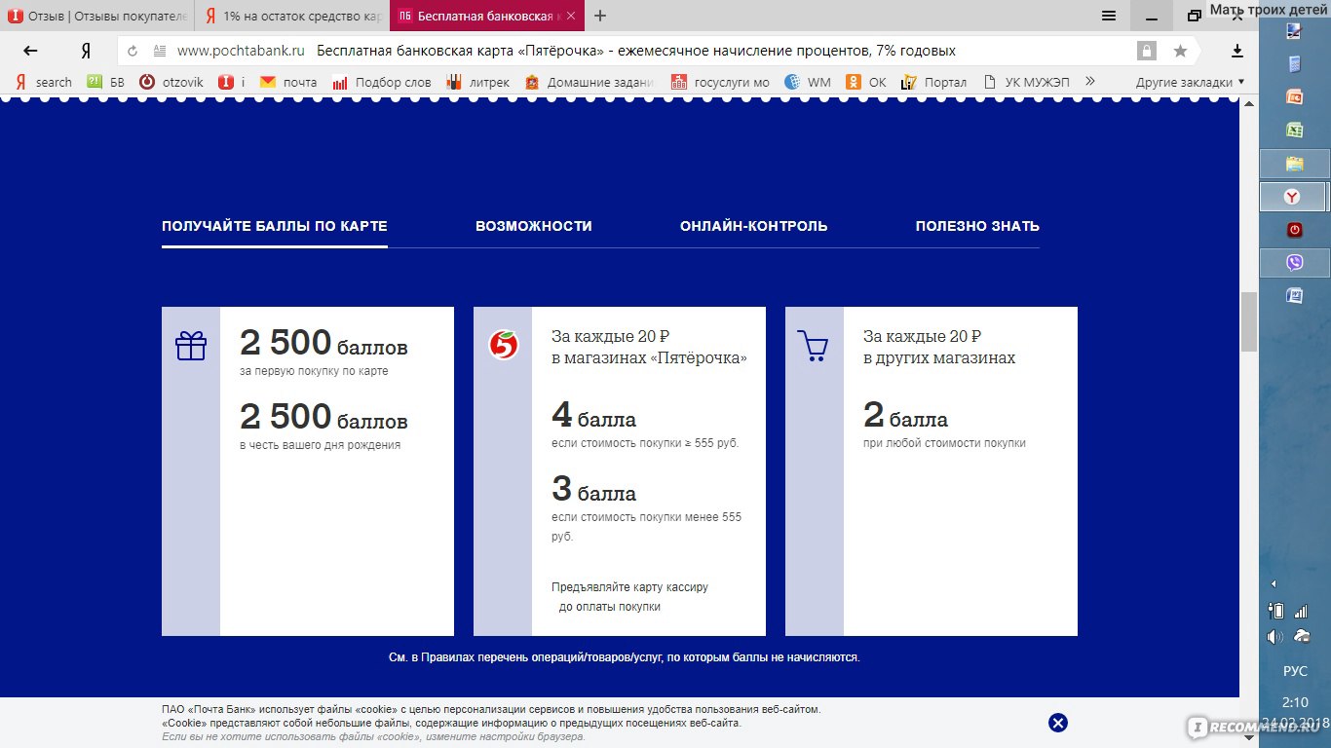This screenshot has height=748, width=1331.
Task: Click the text 'при любой стоимости покупки'
Action: click(944, 443)
